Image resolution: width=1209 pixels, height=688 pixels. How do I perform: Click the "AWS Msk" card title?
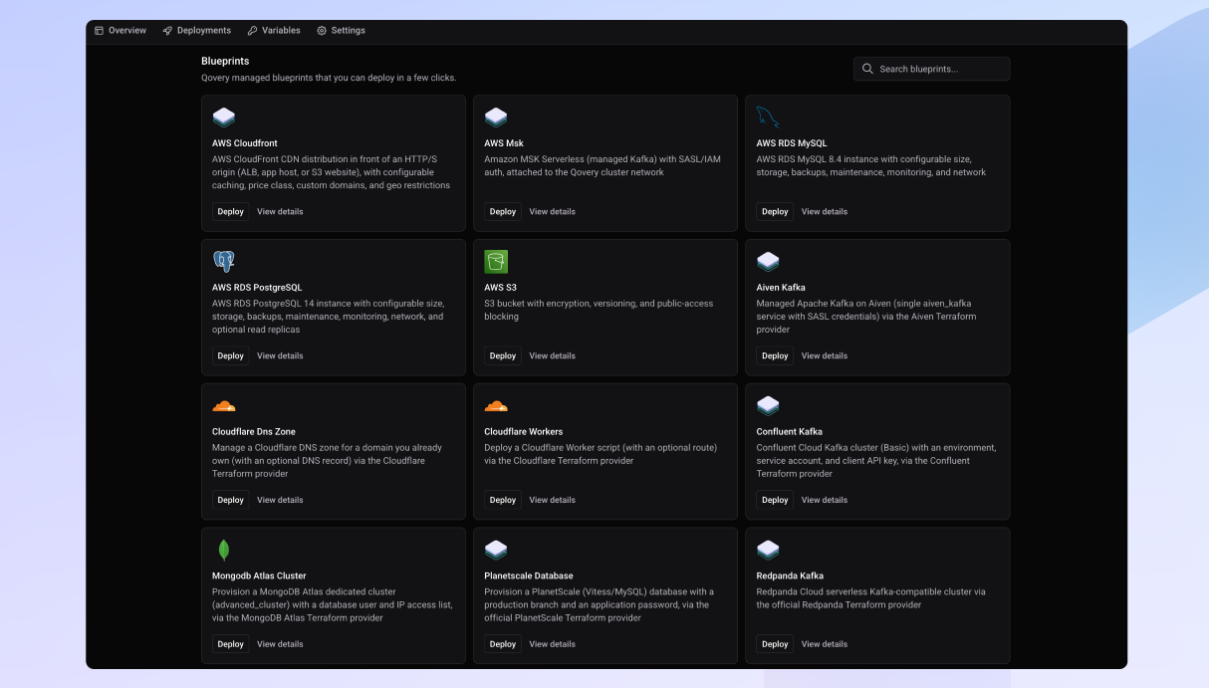504,143
